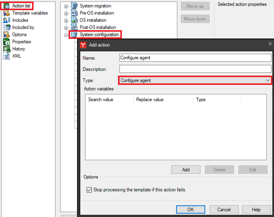Click the OS installation item icon
274x217 pixels.
click(74, 20)
